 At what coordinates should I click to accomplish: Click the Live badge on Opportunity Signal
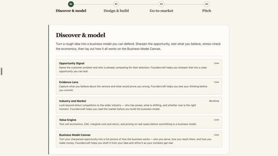pos(216,63)
